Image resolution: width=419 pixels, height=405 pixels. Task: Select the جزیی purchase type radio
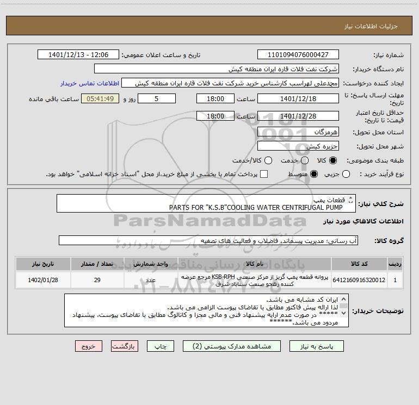pyautogui.click(x=346, y=175)
